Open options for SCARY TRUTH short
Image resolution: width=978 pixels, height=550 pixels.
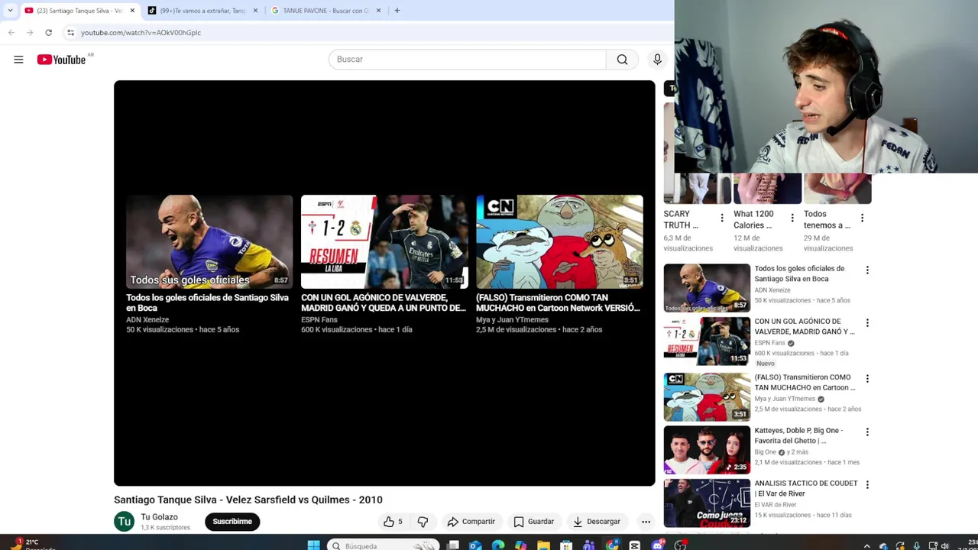coord(722,218)
